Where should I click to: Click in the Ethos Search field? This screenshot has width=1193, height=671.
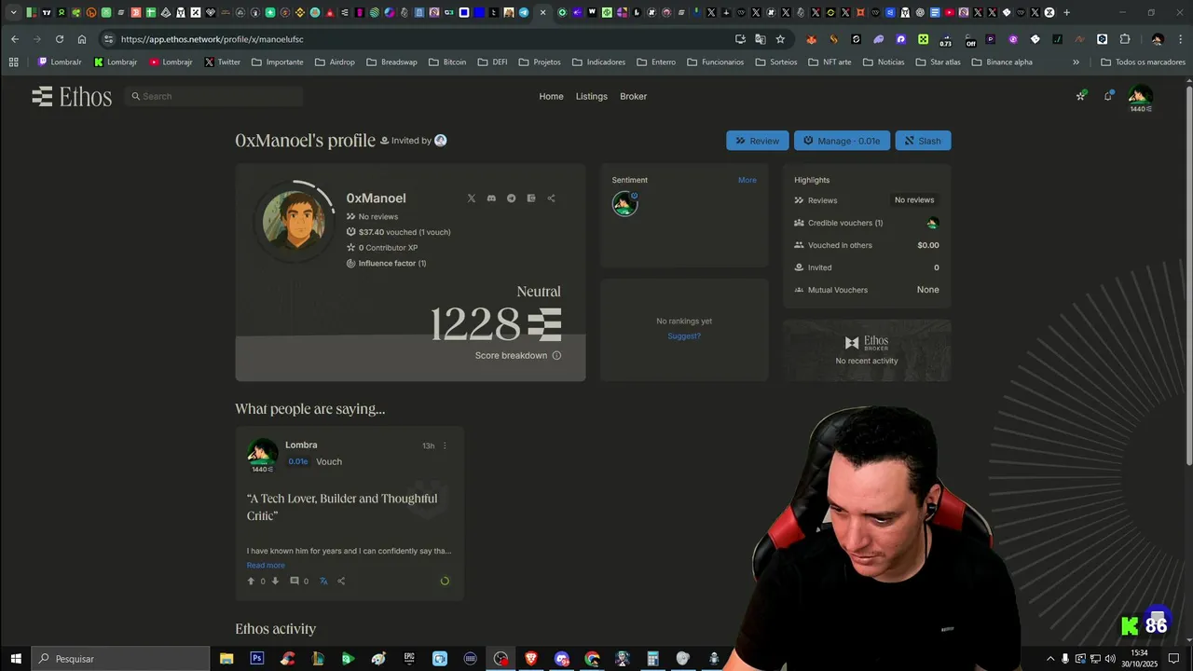[x=213, y=96]
